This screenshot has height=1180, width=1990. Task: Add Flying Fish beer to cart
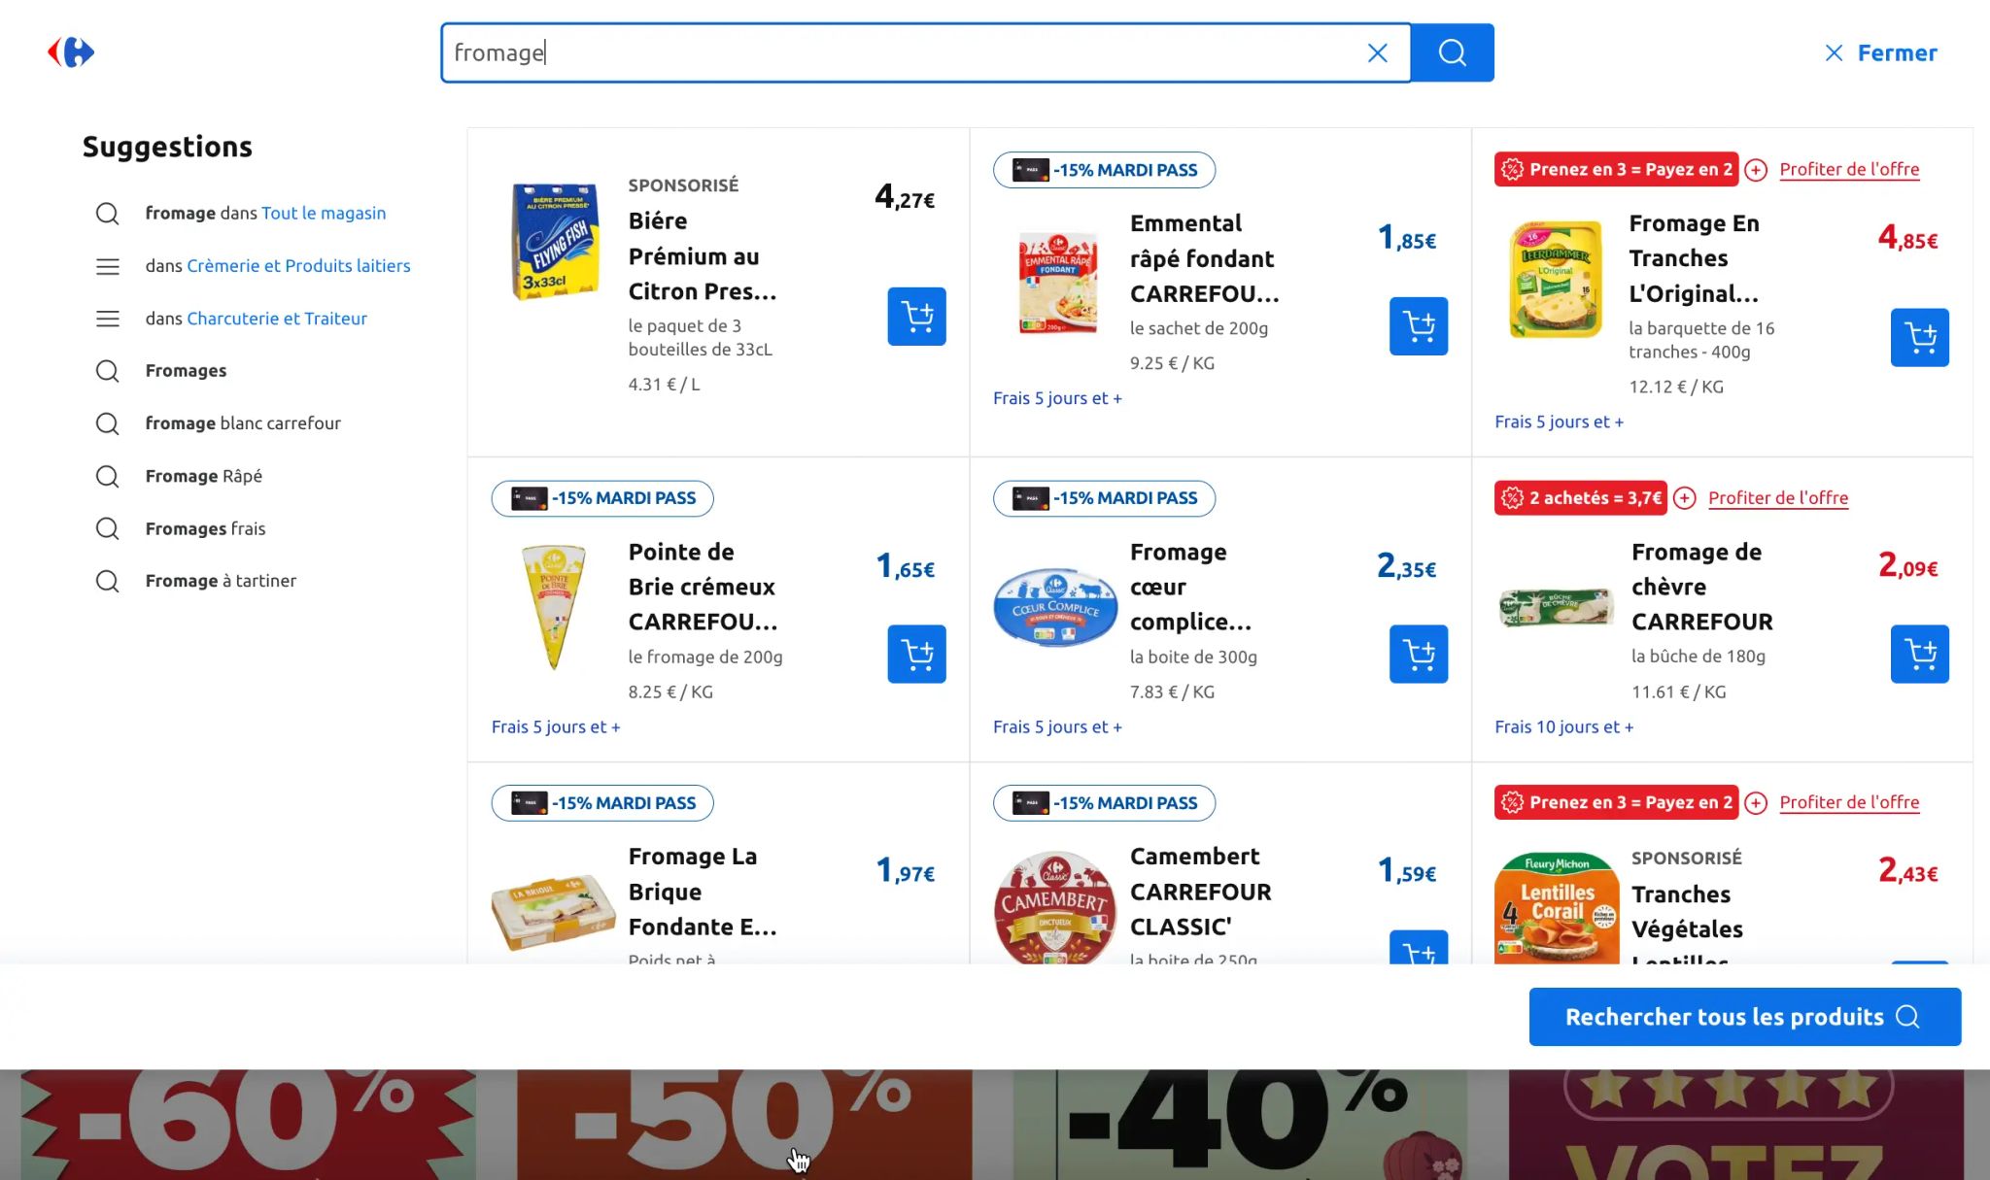(916, 317)
